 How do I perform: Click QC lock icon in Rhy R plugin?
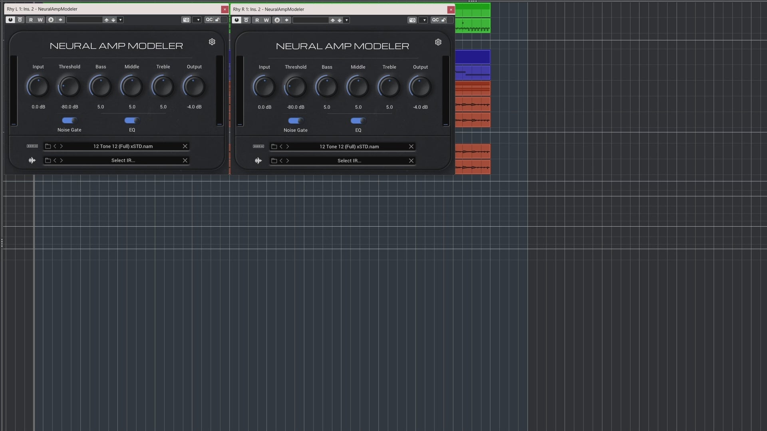[x=443, y=20]
